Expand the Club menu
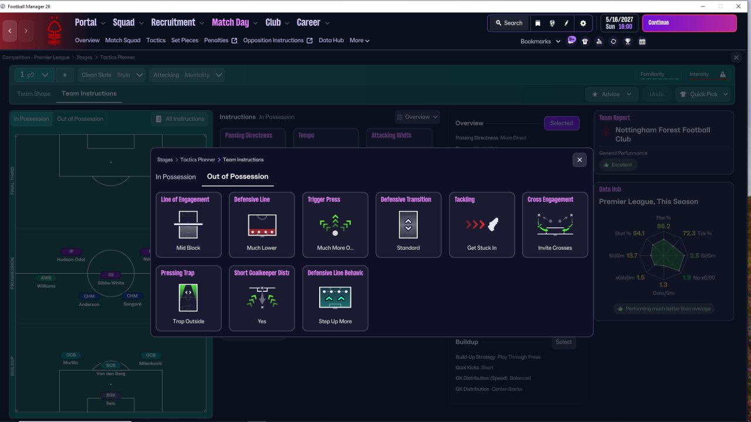The height and width of the screenshot is (422, 751). point(278,22)
